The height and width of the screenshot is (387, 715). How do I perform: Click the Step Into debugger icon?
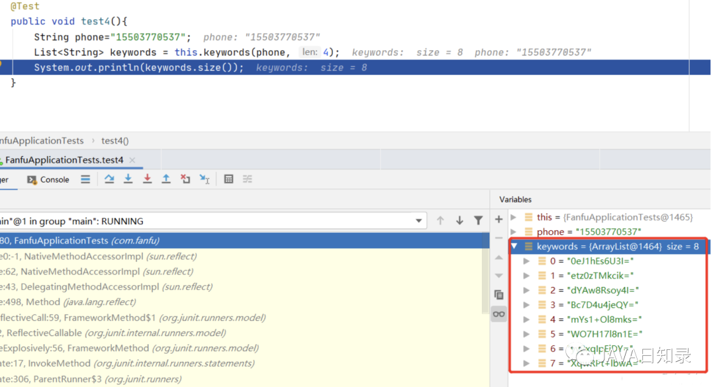128,179
